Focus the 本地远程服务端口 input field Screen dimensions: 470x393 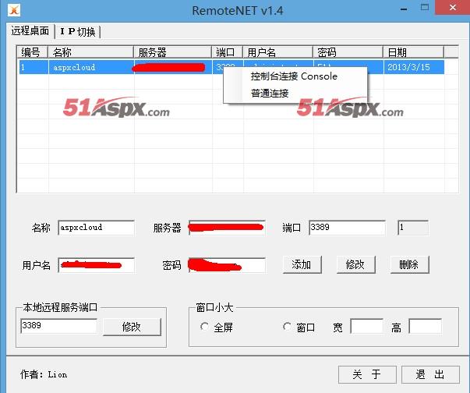59,326
